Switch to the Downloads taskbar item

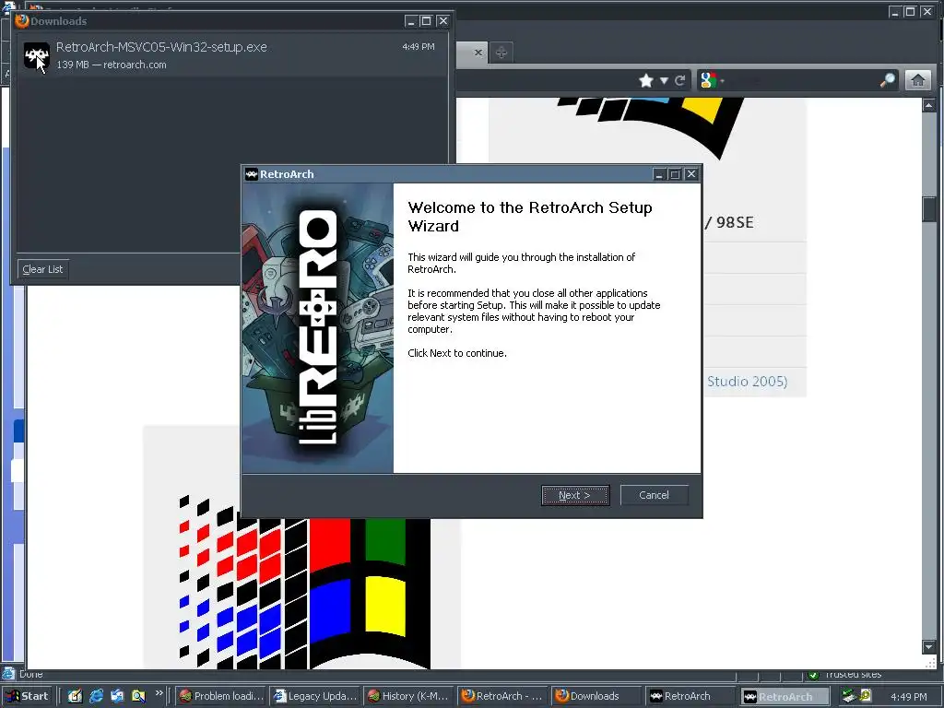coord(596,696)
